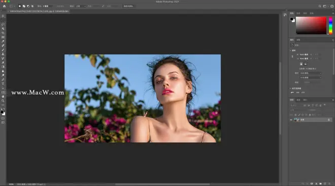Select the Clone Stamp tool
335x186 pixels.
point(3,54)
